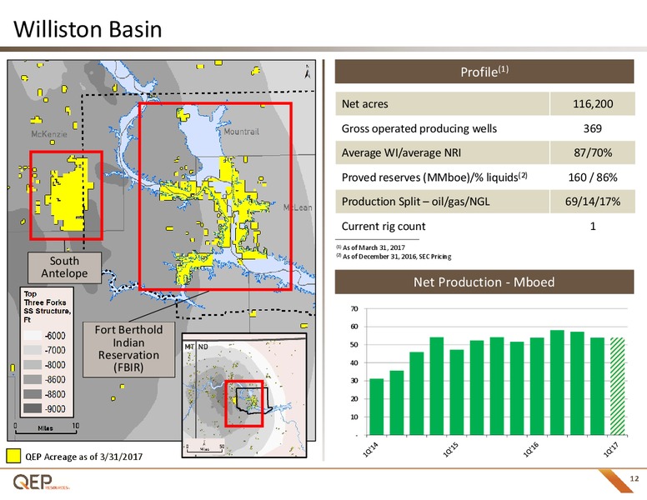Click the north arrow on the map
The height and width of the screenshot is (500, 647).
pos(308,72)
